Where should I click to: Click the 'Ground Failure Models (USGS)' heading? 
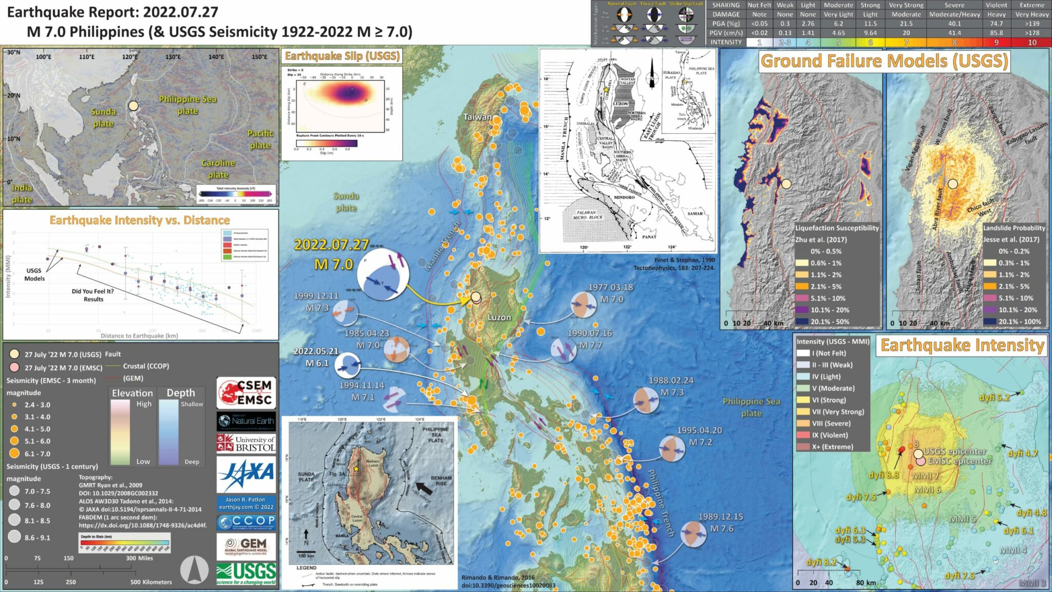[x=884, y=61]
